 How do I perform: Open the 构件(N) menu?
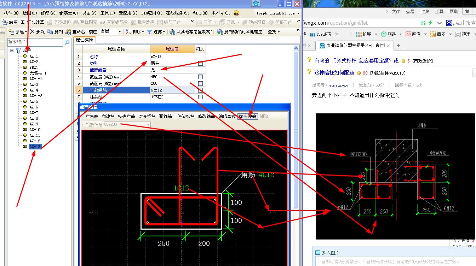tap(11, 13)
